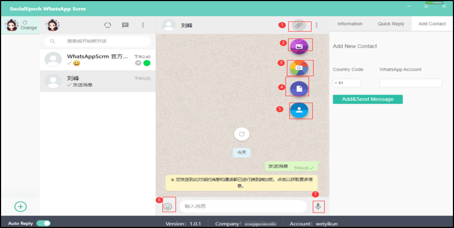
Task: Click the round reload button in chat
Action: tap(242, 134)
